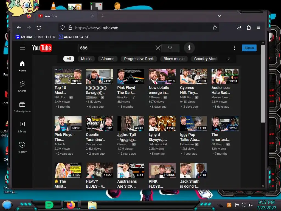Go to Home in the sidebar
Viewport: 281px width, 211px height.
pos(22,66)
